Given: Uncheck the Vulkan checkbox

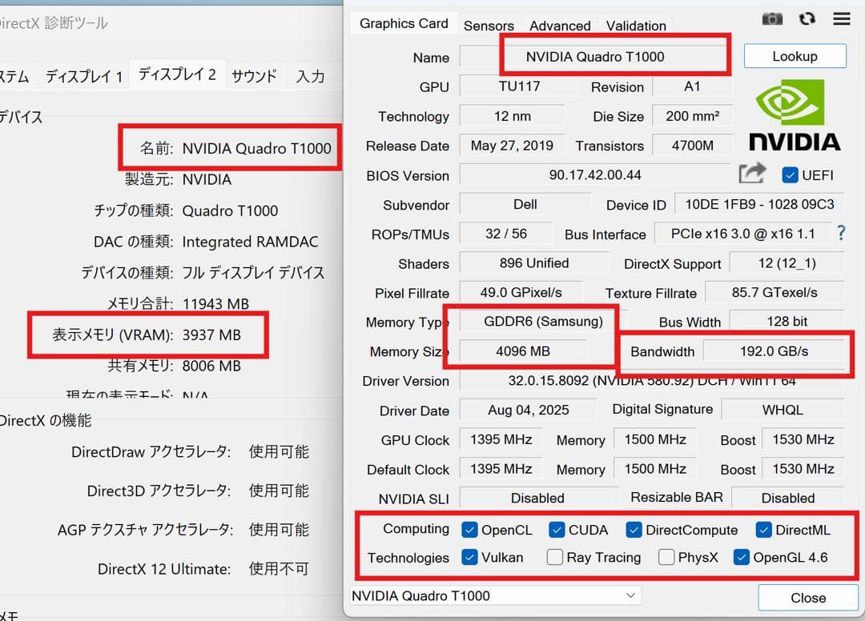Looking at the screenshot, I should (x=469, y=557).
